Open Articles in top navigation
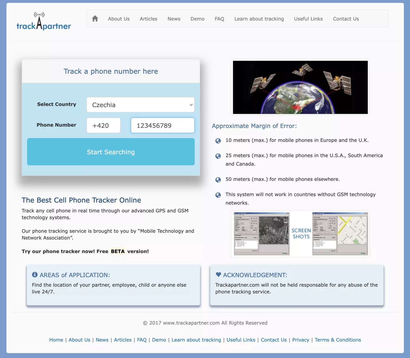The height and width of the screenshot is (358, 410). [x=149, y=19]
